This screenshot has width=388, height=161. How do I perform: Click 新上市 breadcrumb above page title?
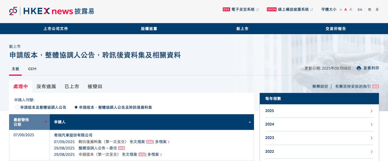coord(15,46)
